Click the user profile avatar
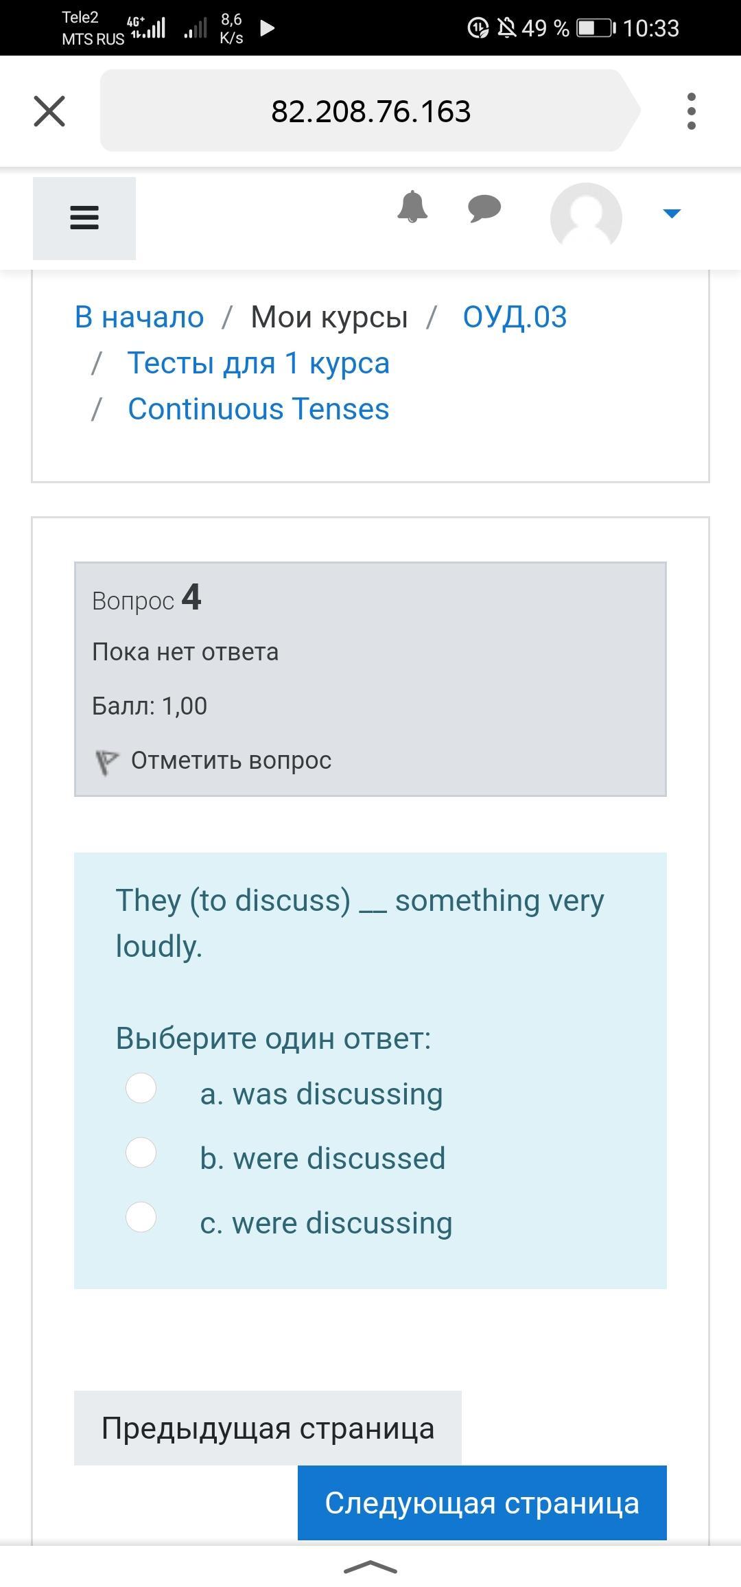 586,217
